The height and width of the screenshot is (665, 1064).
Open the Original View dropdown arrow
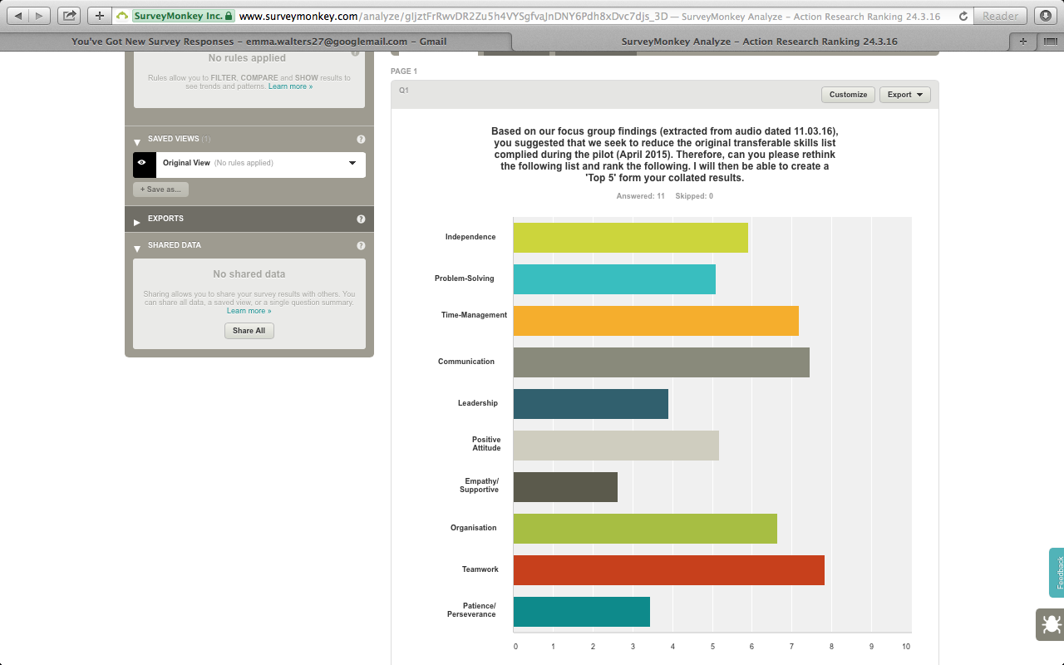tap(352, 164)
